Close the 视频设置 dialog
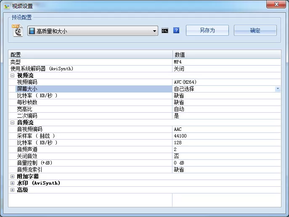Viewport: 289px width, 217px height. tap(276, 5)
